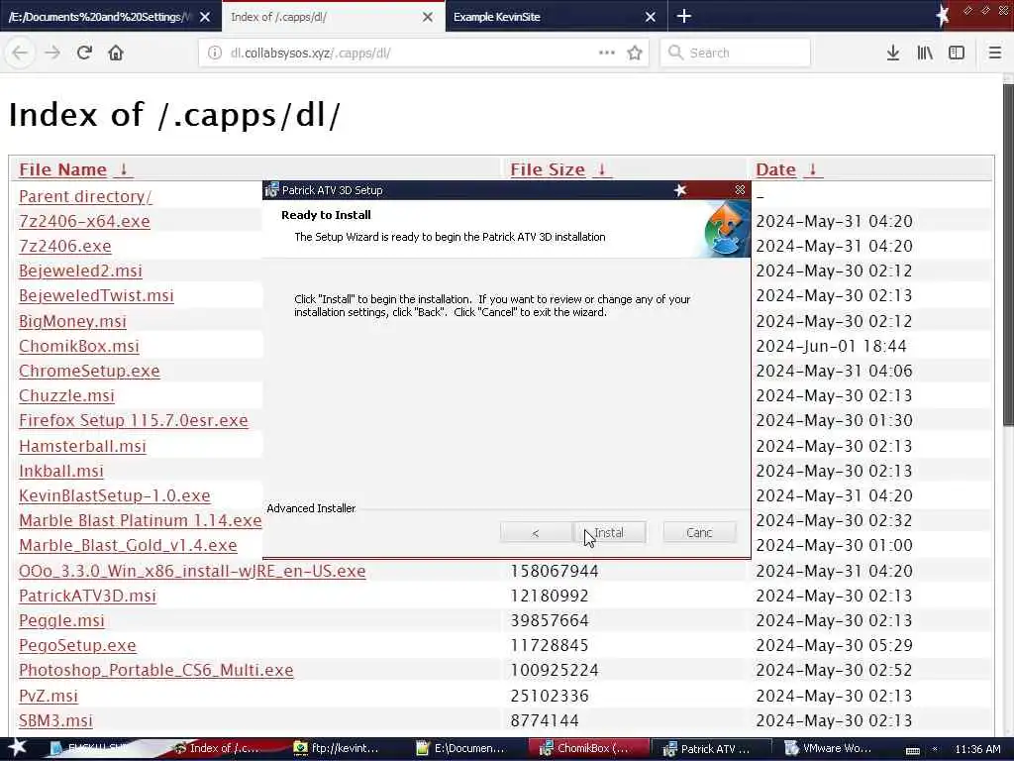
Task: Download OOo_3.3.0 OpenOffice installer exe
Action: (192, 571)
